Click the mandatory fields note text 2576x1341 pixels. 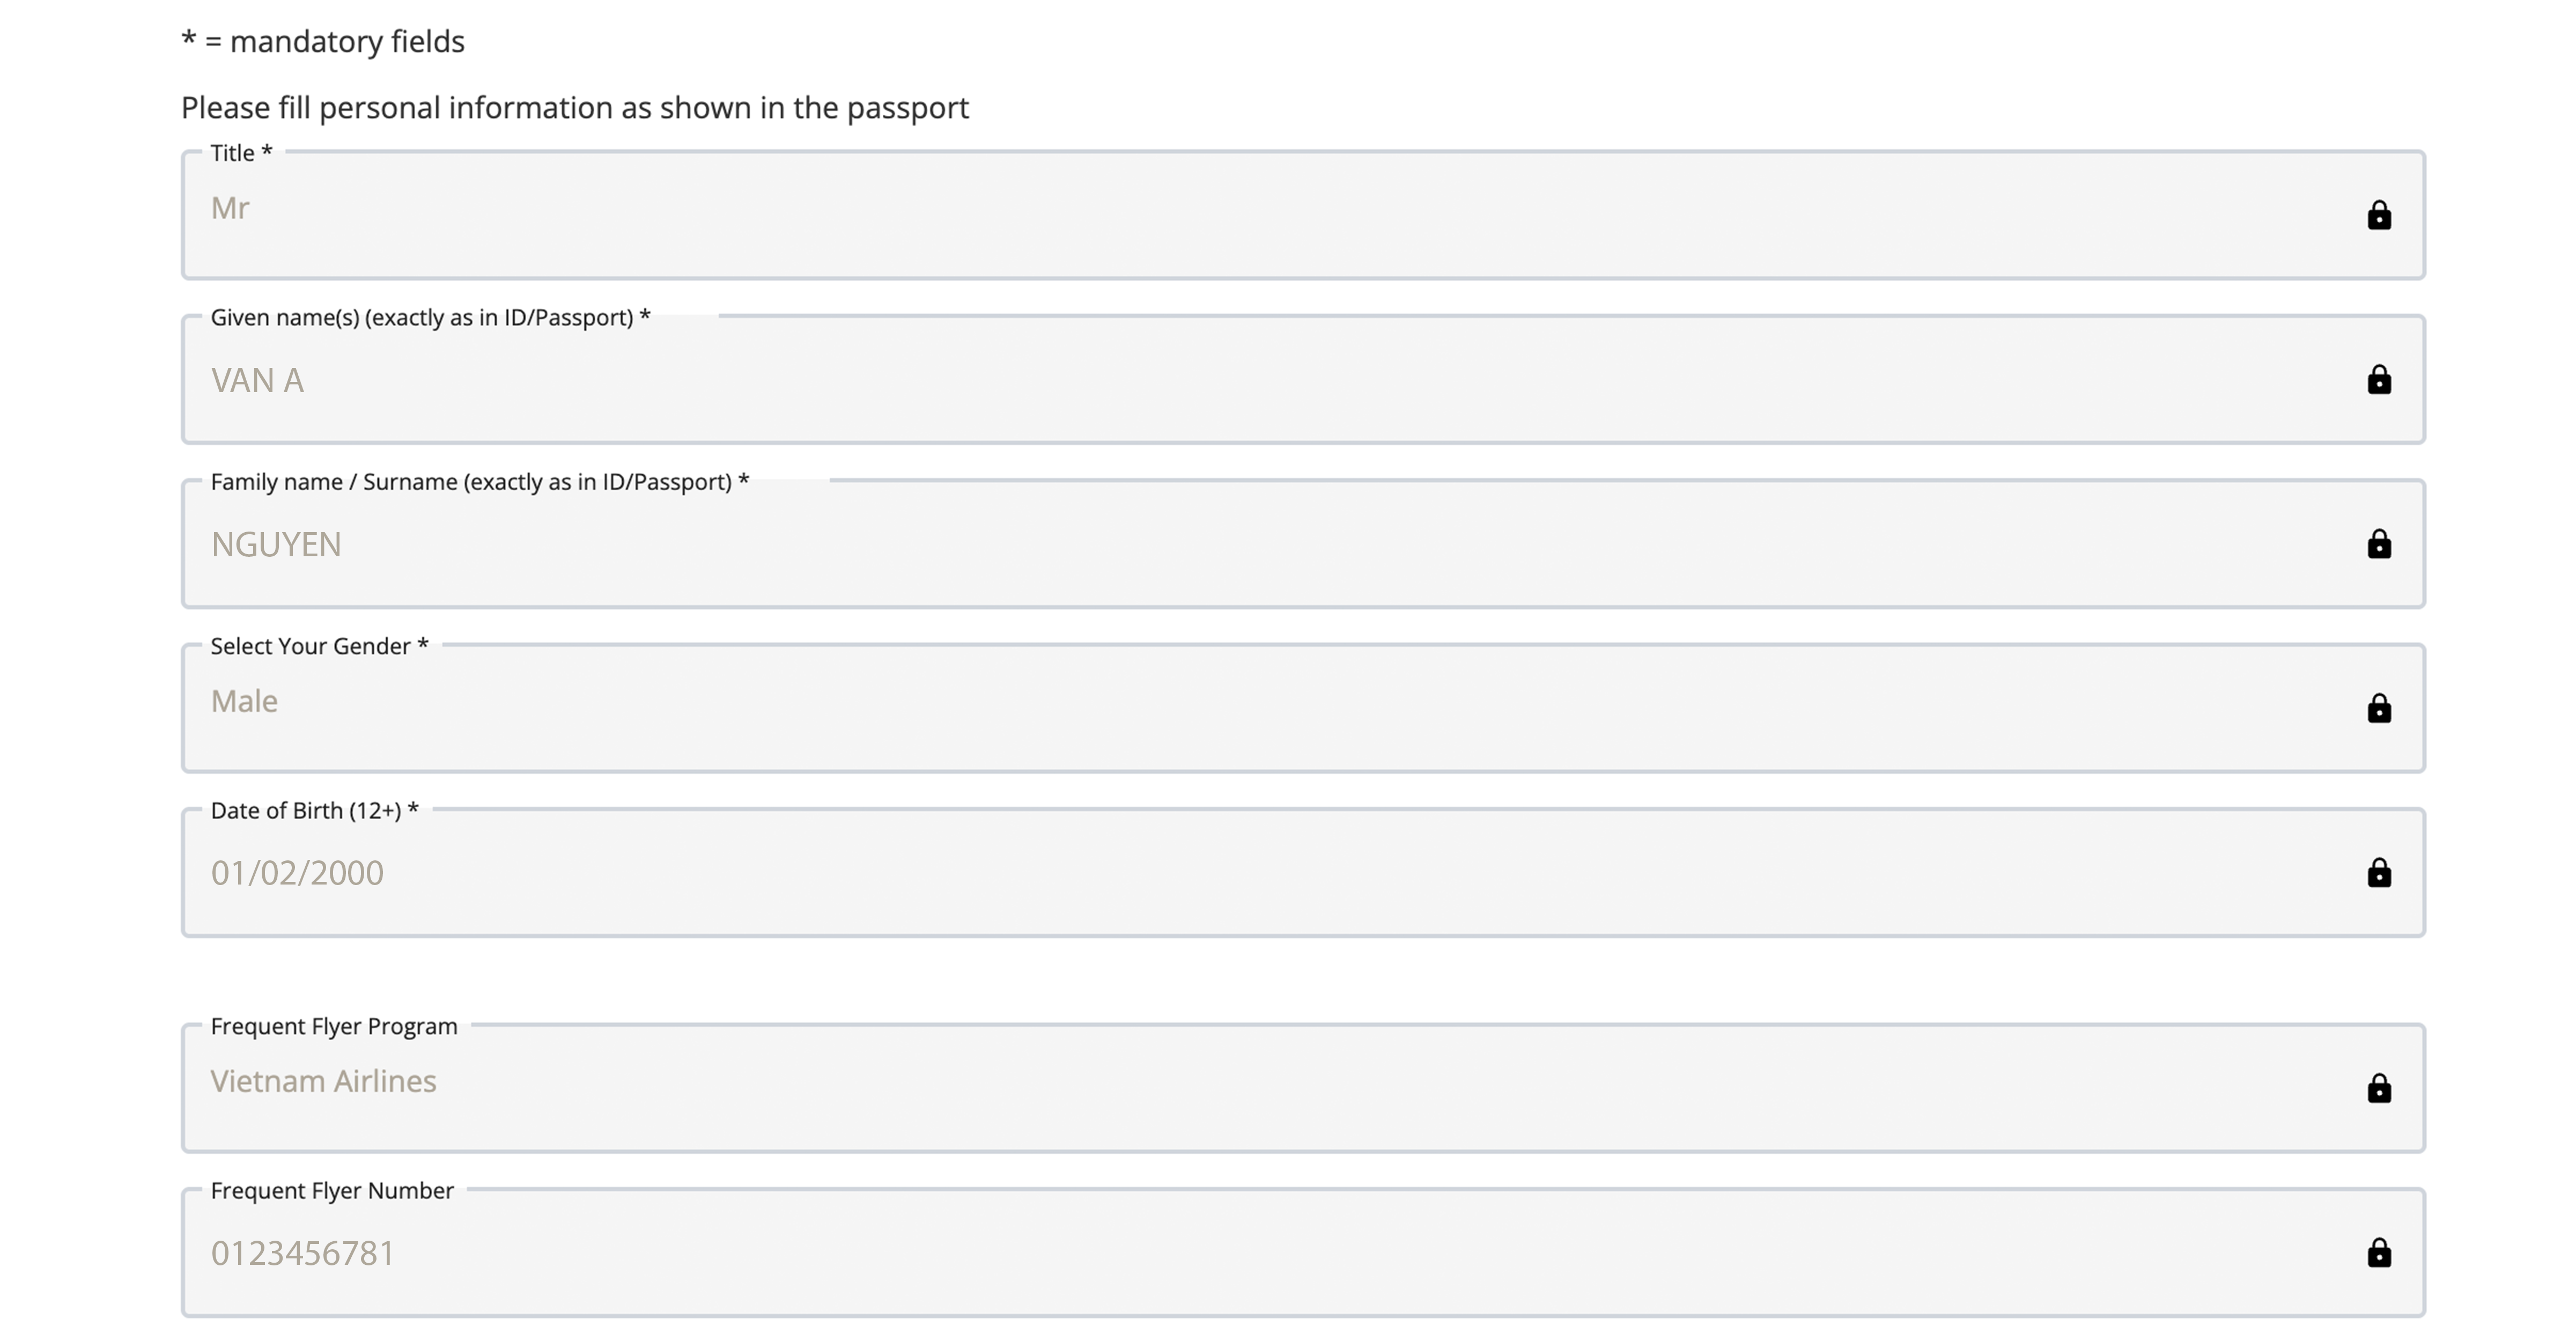point(322,42)
